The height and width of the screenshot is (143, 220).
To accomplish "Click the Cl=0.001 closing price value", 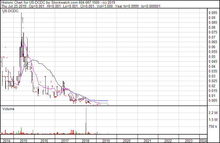I will click(87, 6).
